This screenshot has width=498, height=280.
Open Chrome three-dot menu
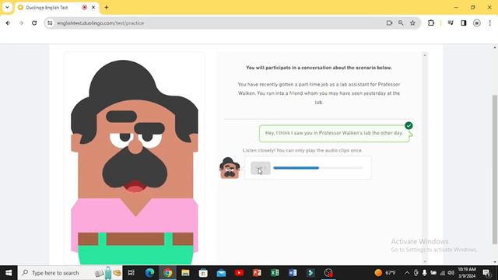pos(489,23)
